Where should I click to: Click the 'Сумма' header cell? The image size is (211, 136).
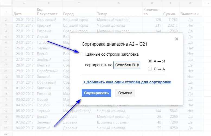[171, 12]
